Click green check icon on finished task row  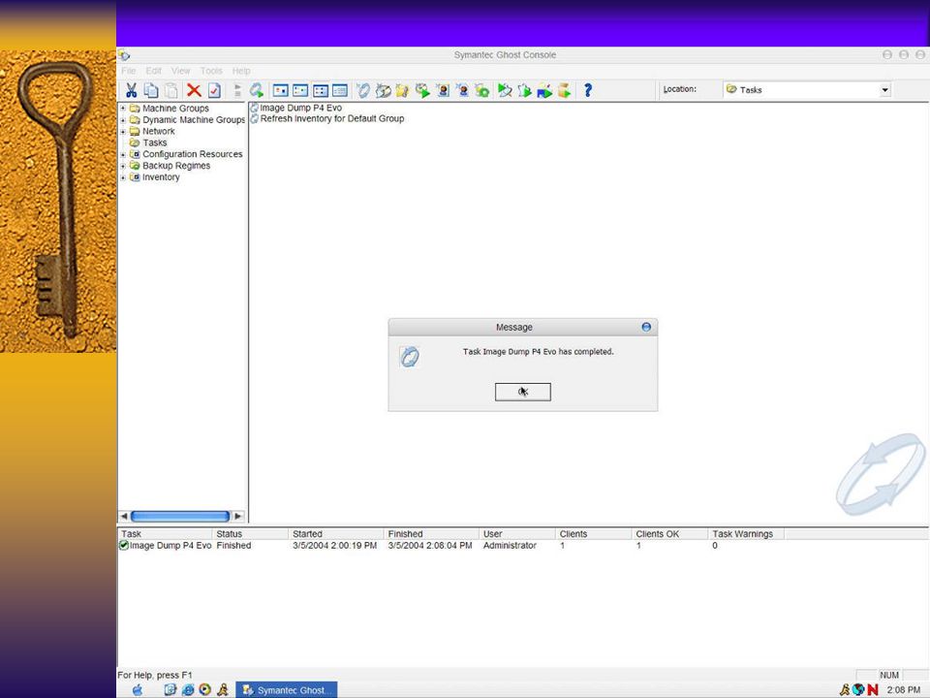124,546
